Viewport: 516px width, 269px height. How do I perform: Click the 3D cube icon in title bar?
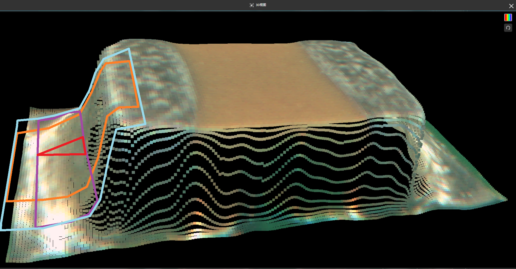pyautogui.click(x=251, y=5)
